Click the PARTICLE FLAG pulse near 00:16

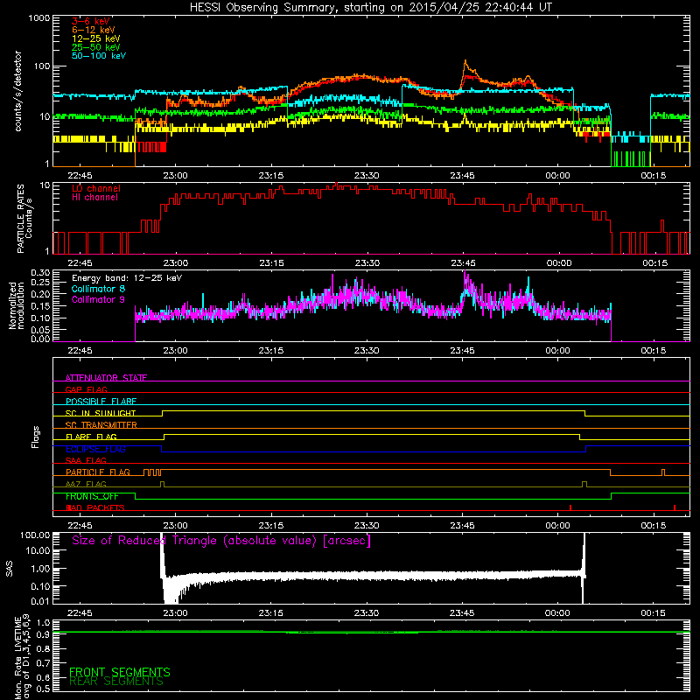tap(663, 472)
